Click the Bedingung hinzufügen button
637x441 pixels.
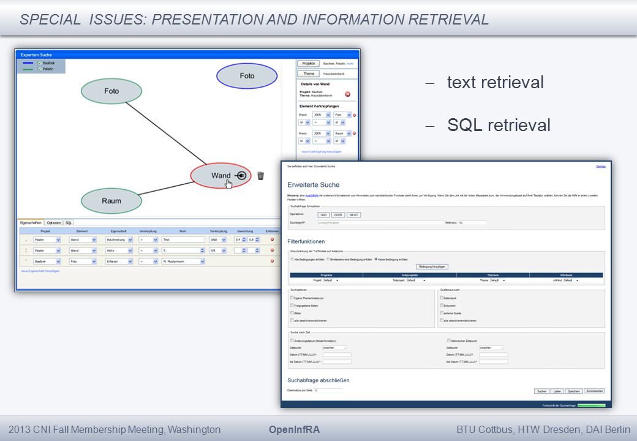(432, 267)
